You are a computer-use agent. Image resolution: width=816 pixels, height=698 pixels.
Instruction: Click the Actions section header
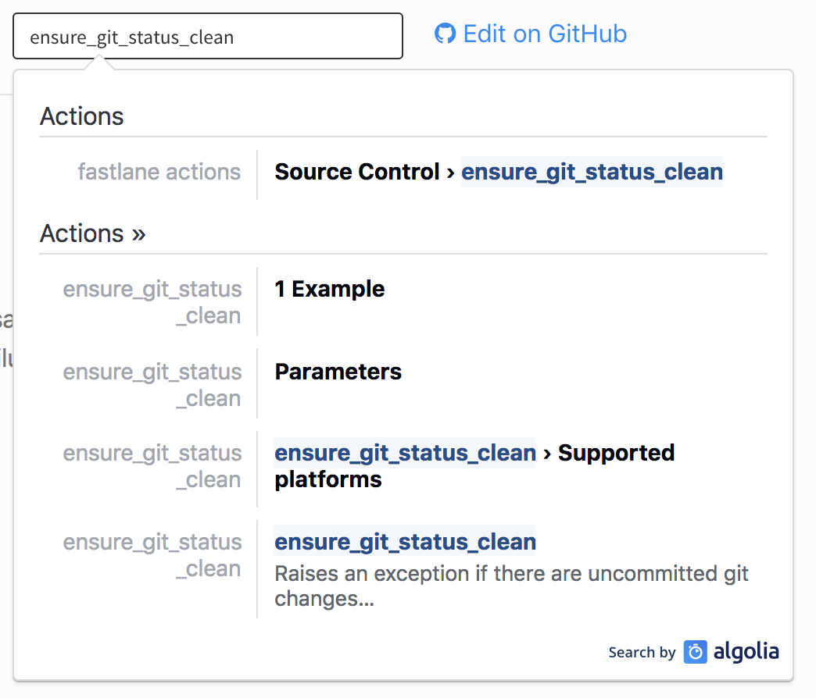click(x=81, y=116)
